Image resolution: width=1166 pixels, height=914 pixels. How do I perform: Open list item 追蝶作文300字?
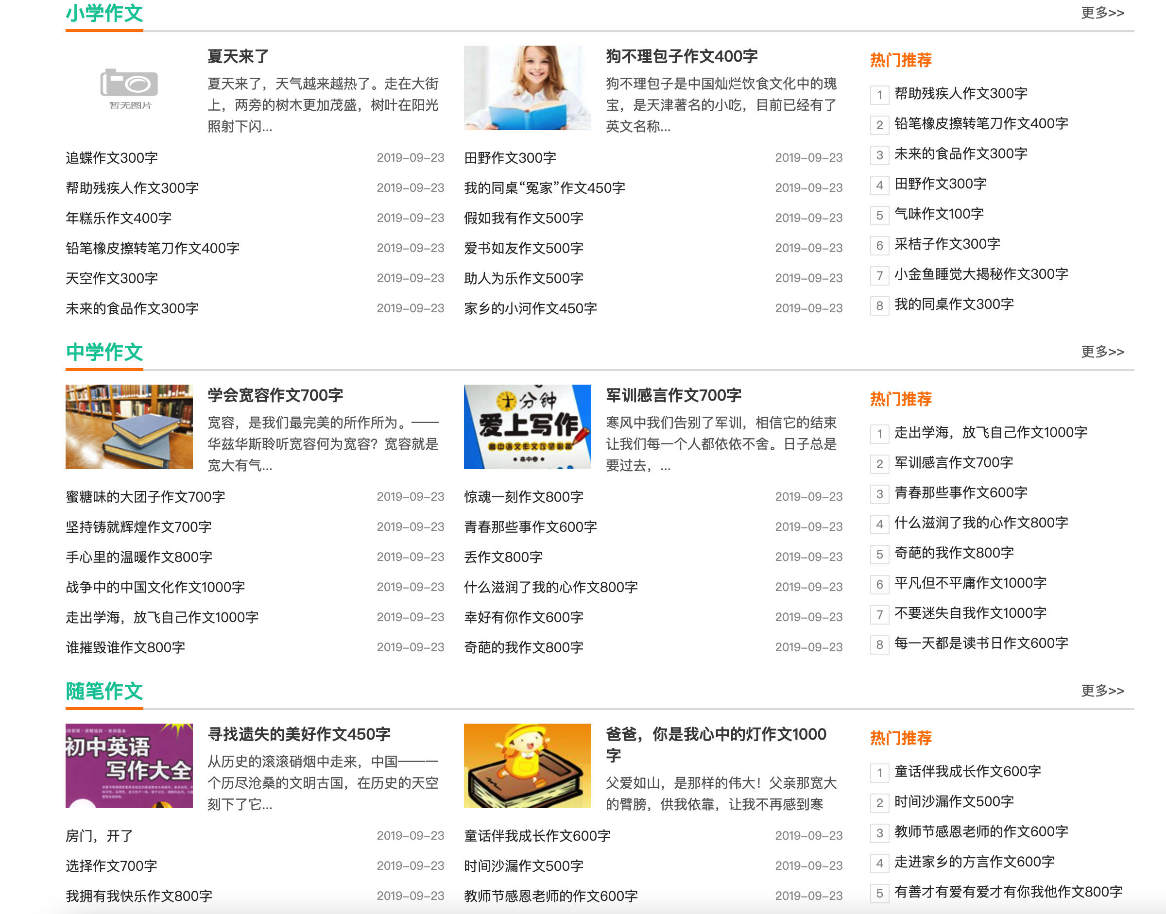point(112,158)
